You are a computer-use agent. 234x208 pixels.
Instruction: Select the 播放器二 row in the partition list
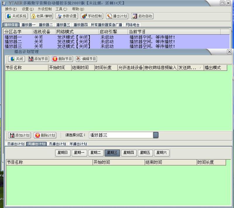pyautogui.click(x=116, y=42)
